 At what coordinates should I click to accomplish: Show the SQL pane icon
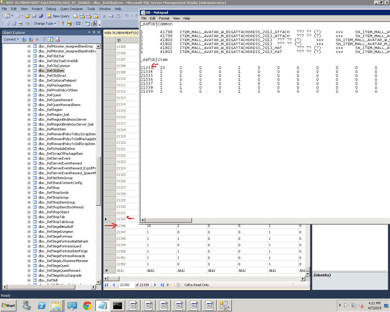pos(20,23)
